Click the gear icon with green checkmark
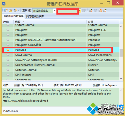The width and height of the screenshot is (125, 116). tap(90, 11)
